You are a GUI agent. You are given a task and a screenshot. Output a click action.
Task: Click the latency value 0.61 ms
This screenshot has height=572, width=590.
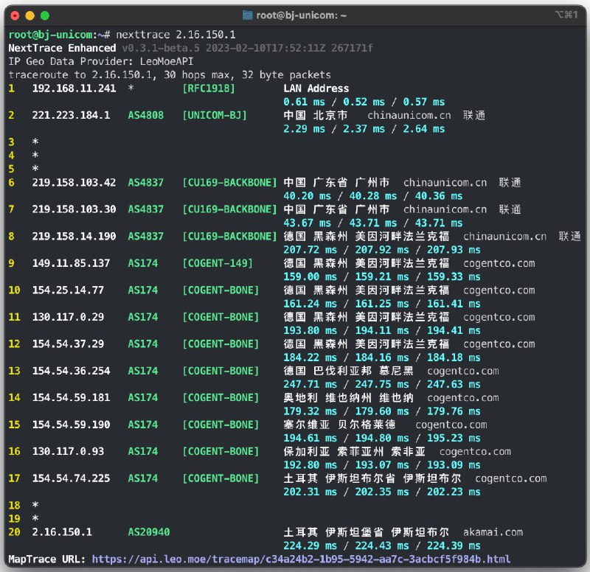pyautogui.click(x=304, y=102)
